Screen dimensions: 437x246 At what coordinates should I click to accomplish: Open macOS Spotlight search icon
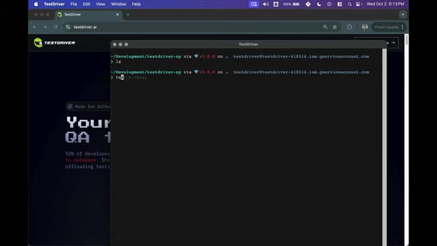point(350,4)
